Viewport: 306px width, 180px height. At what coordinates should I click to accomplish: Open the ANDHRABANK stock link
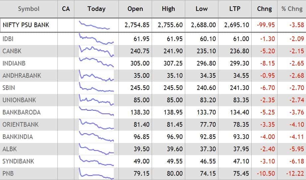(x=22, y=75)
